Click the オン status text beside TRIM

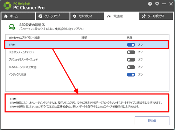pos(140,45)
